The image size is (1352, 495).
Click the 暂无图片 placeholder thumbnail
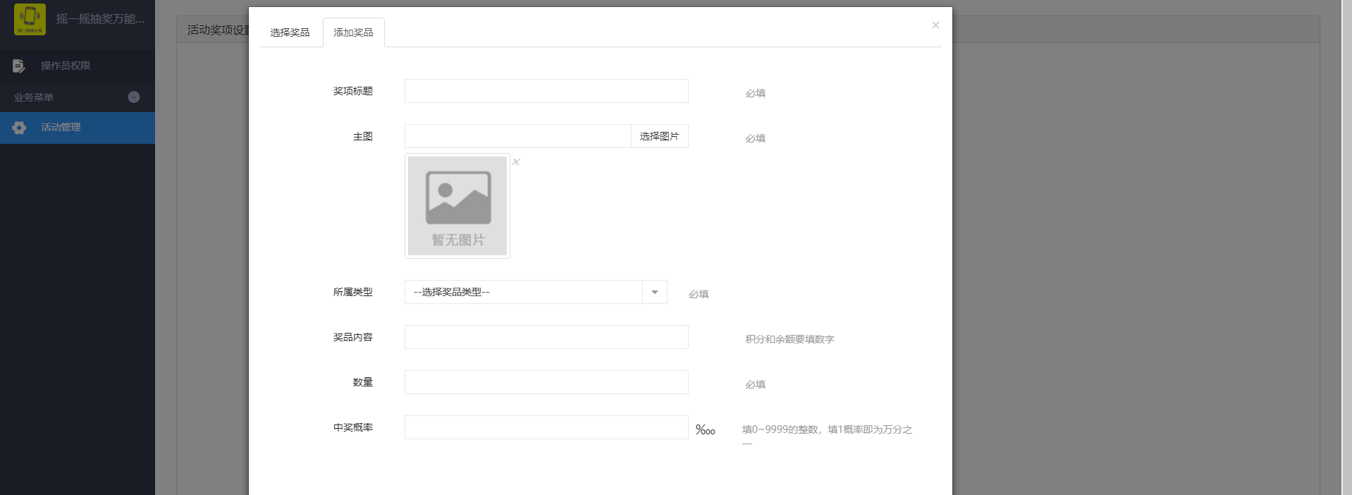click(457, 206)
